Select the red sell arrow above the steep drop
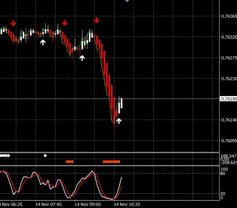The width and height of the screenshot is (237, 208). click(x=97, y=20)
